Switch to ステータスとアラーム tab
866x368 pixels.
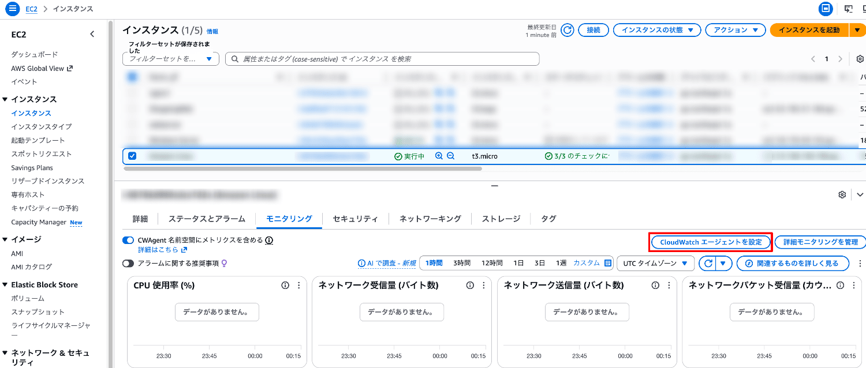pos(207,219)
